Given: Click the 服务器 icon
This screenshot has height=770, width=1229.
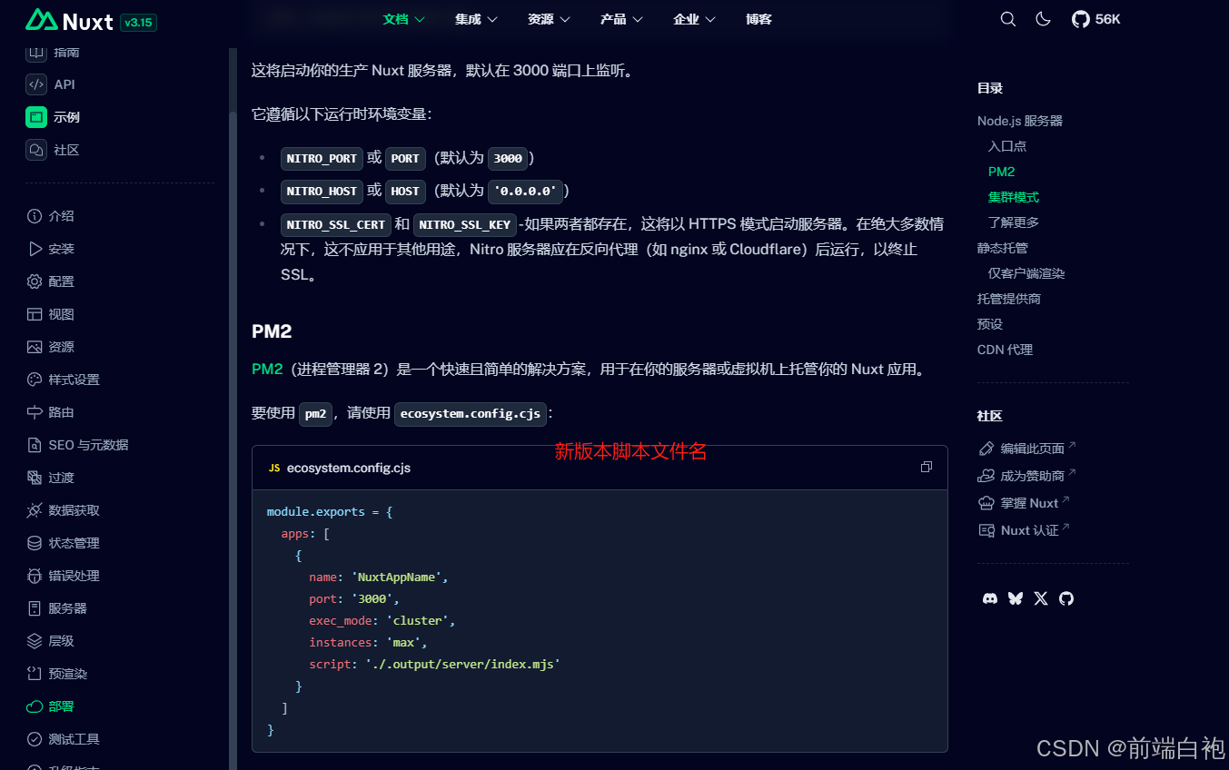Looking at the screenshot, I should pyautogui.click(x=35, y=608).
